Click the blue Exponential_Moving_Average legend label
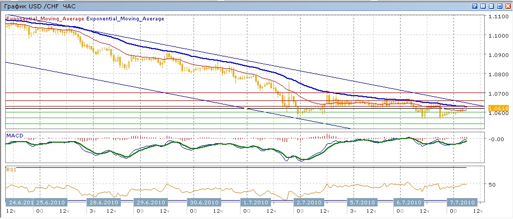The height and width of the screenshot is (219, 513). (125, 19)
